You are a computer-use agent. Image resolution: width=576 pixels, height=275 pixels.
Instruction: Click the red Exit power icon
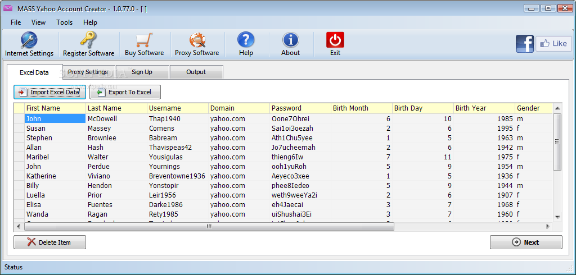(x=335, y=40)
